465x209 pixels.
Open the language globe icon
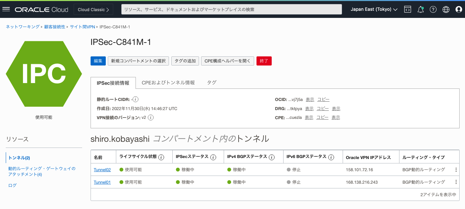[446, 9]
